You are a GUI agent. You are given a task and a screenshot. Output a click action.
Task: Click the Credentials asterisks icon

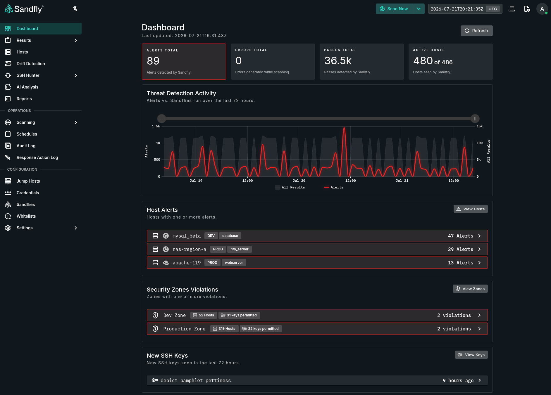point(8,193)
